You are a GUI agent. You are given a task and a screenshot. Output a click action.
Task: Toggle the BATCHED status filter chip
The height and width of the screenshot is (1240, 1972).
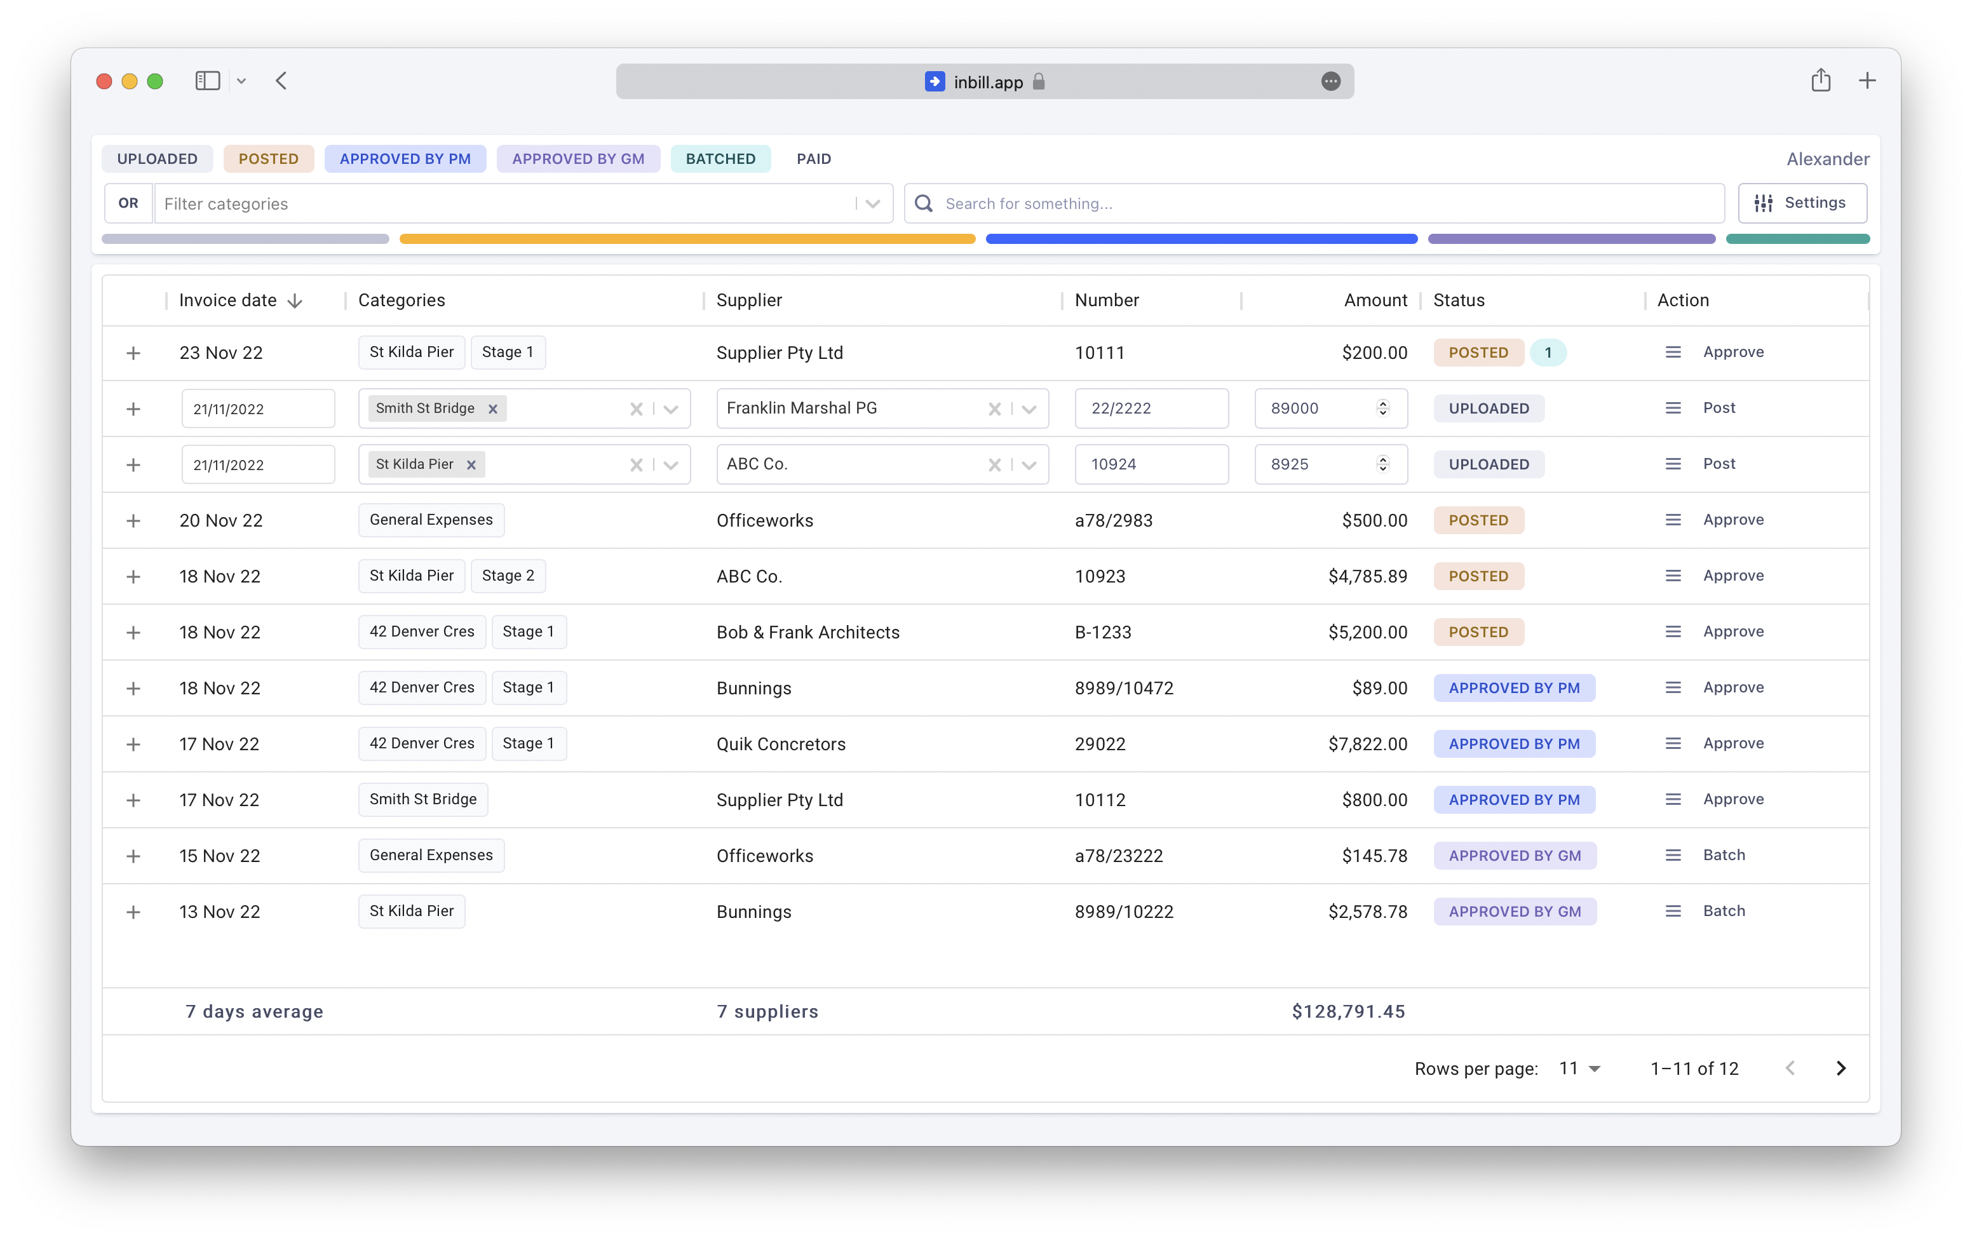point(720,159)
